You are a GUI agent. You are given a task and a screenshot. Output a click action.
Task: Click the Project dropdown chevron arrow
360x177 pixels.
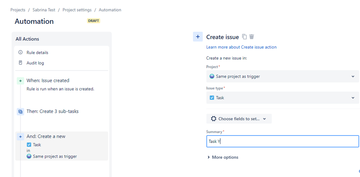coord(353,76)
